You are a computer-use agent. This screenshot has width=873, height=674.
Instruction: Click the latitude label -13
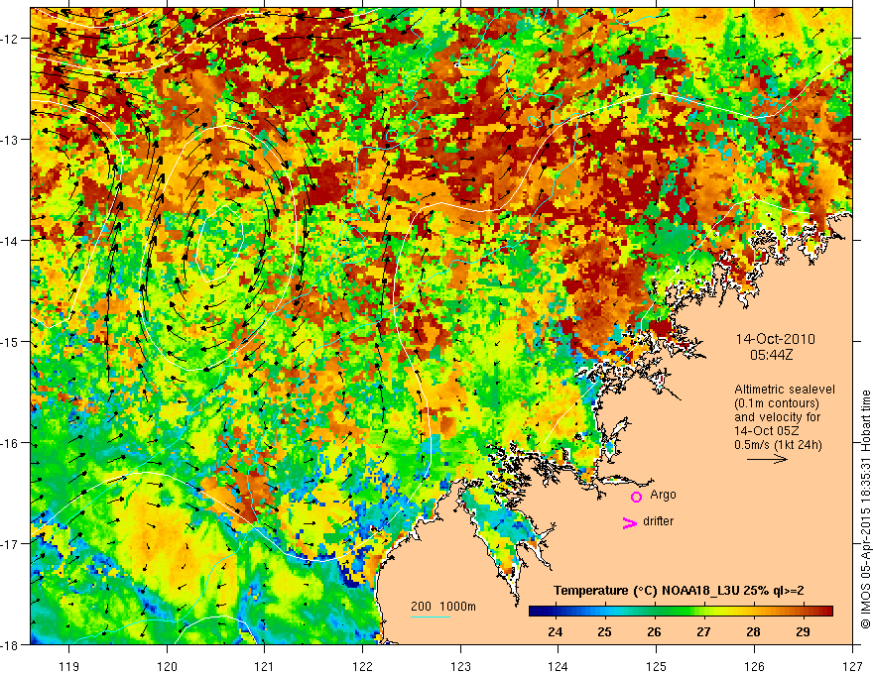pyautogui.click(x=10, y=140)
